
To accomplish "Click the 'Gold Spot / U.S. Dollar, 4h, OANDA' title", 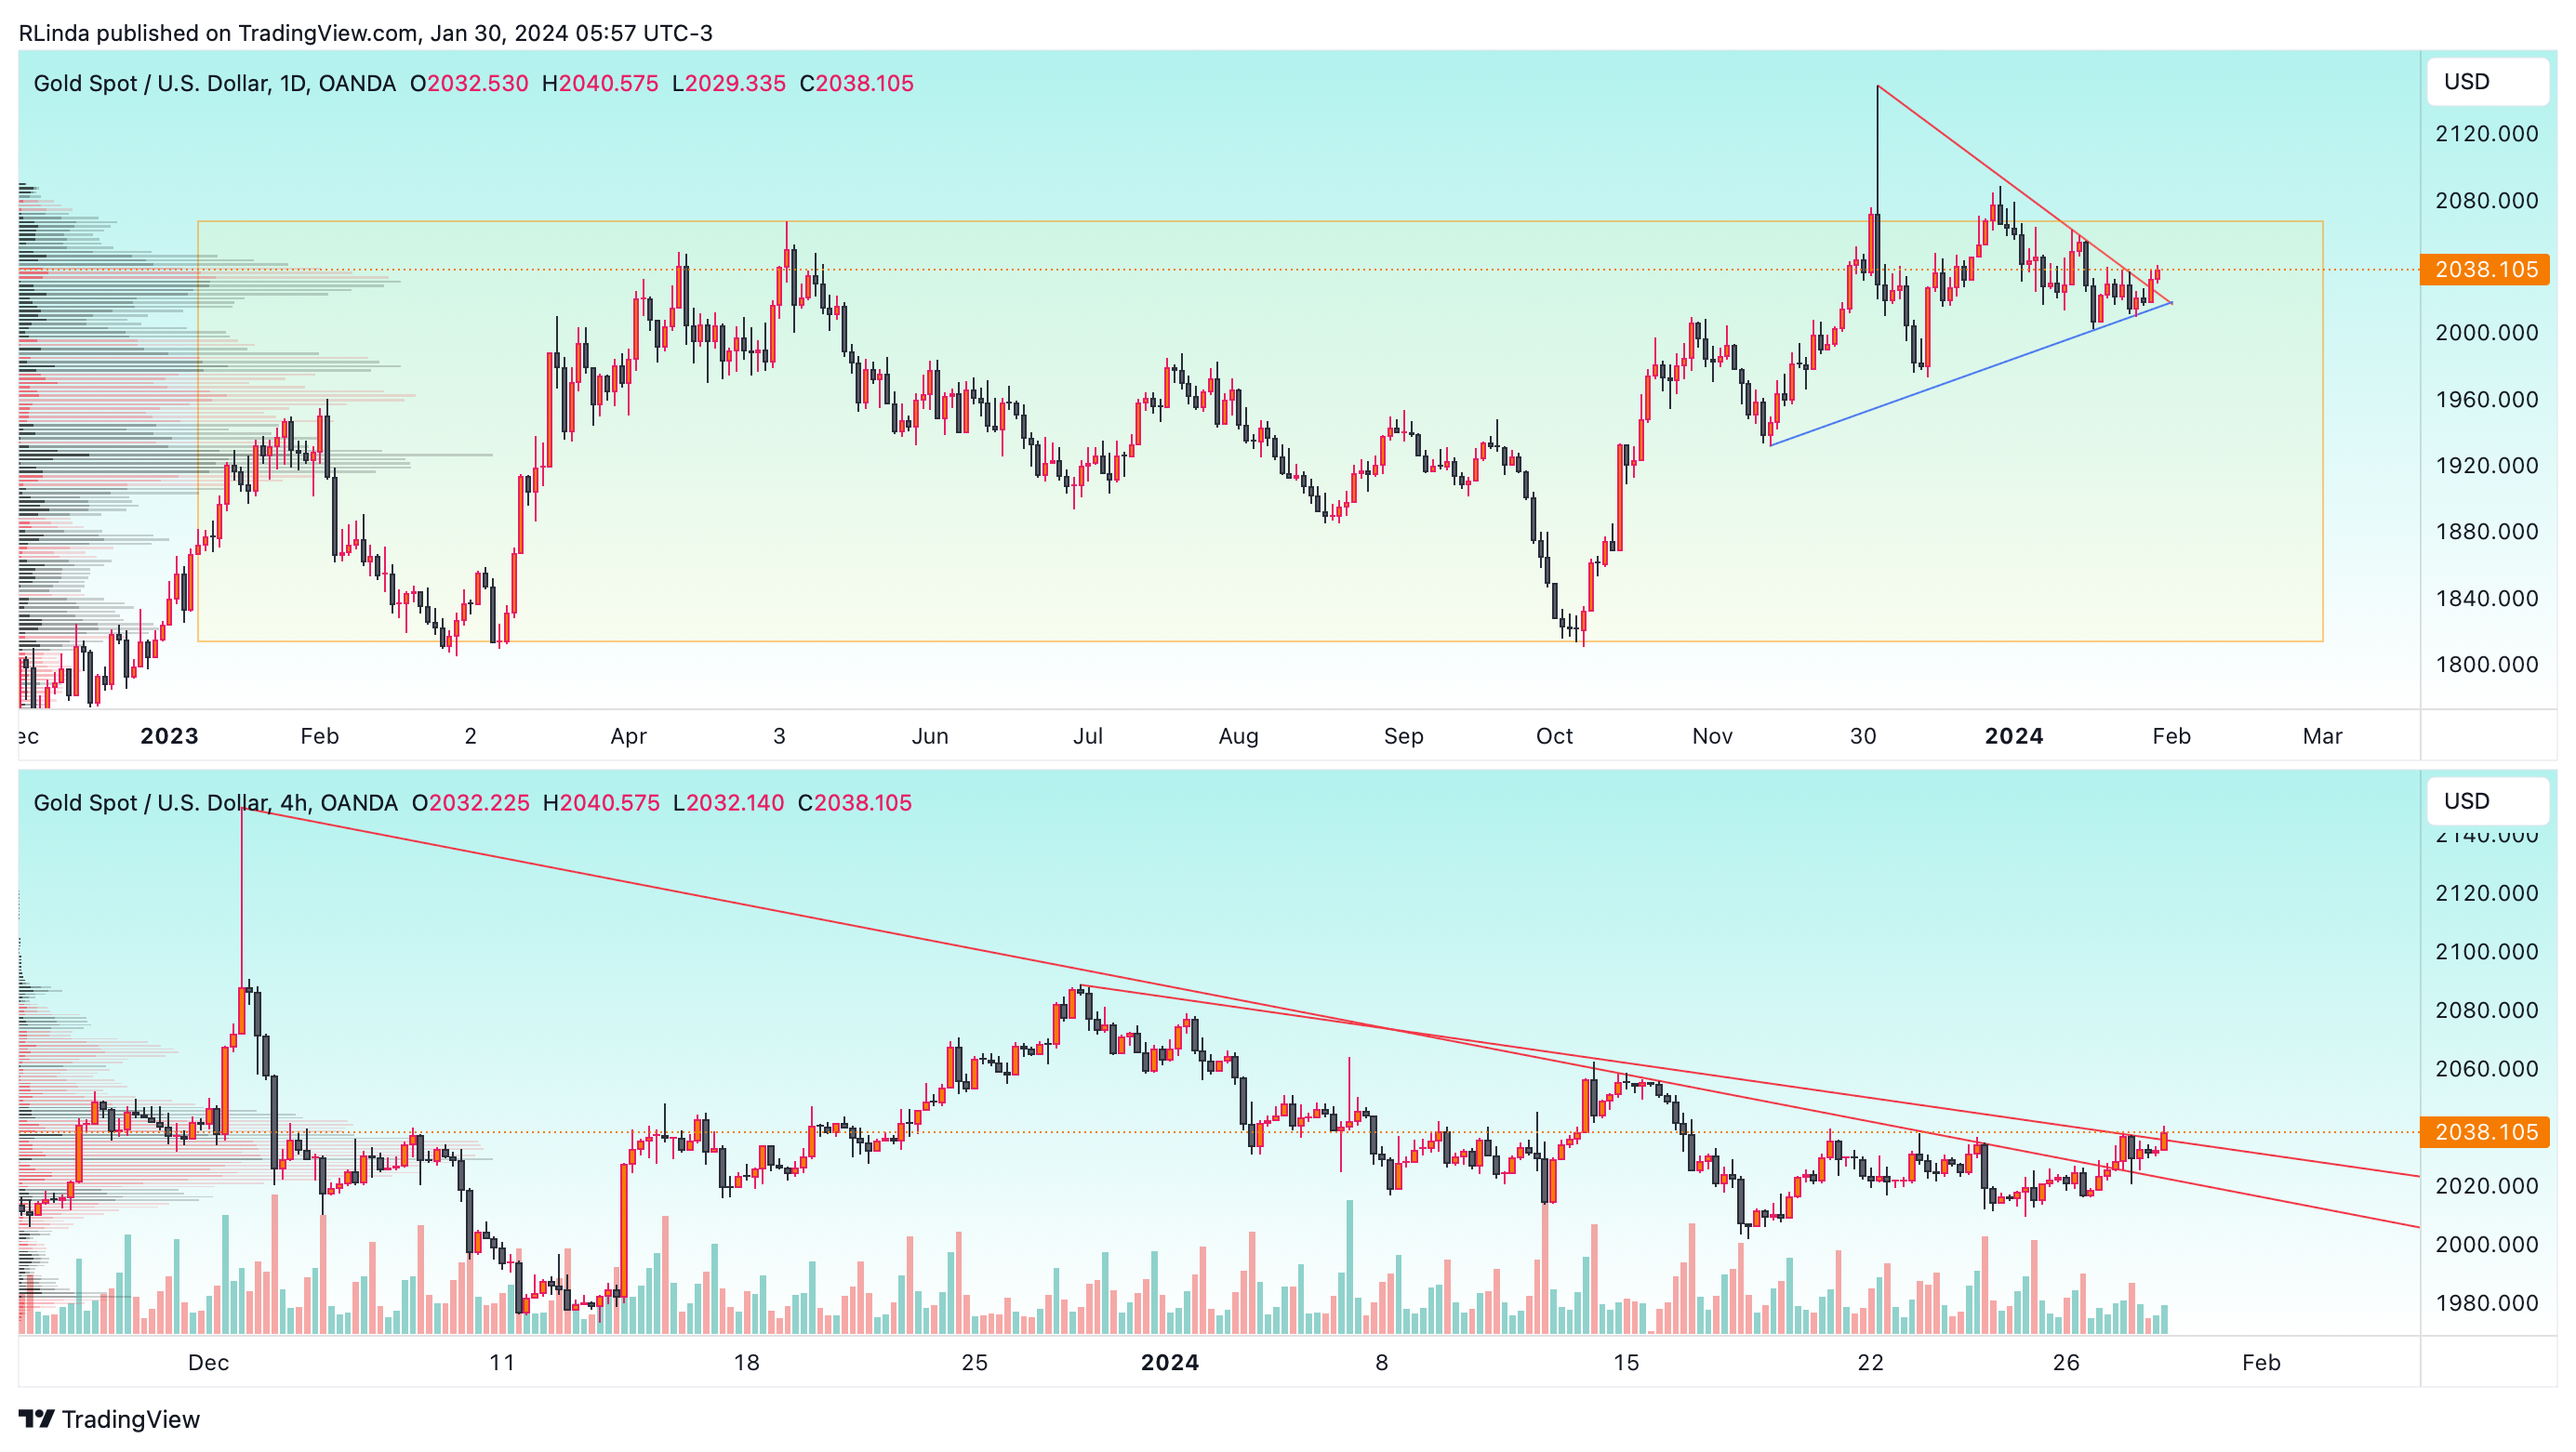I will point(215,802).
